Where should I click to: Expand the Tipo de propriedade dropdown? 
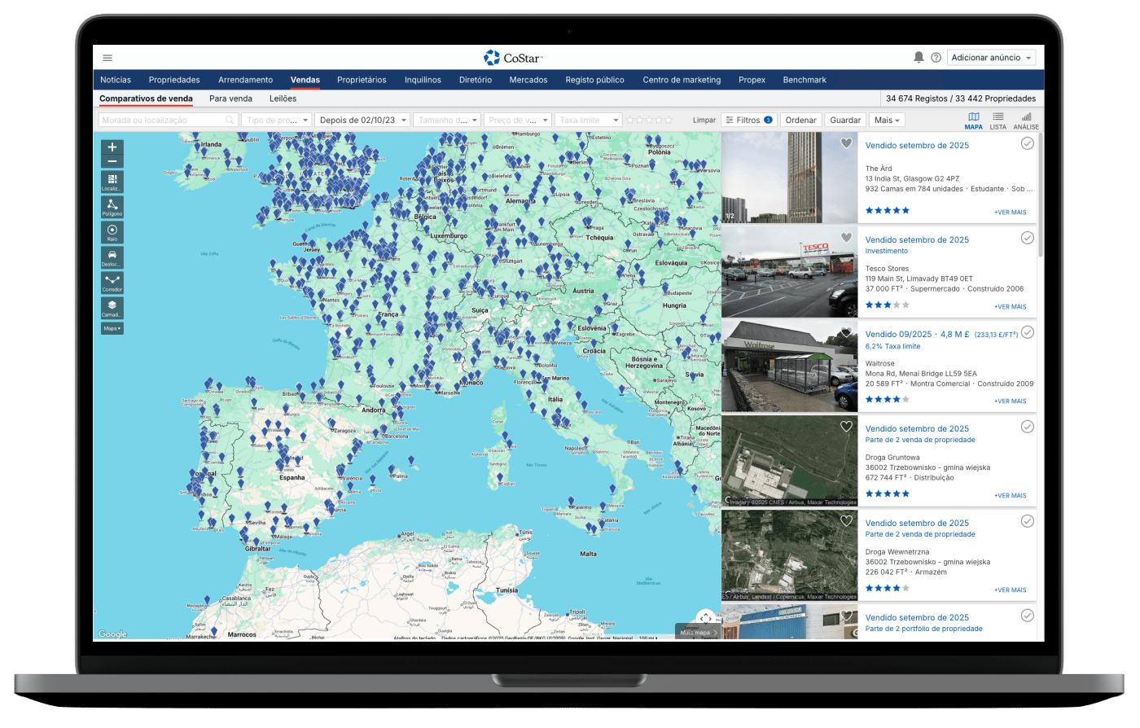276,121
